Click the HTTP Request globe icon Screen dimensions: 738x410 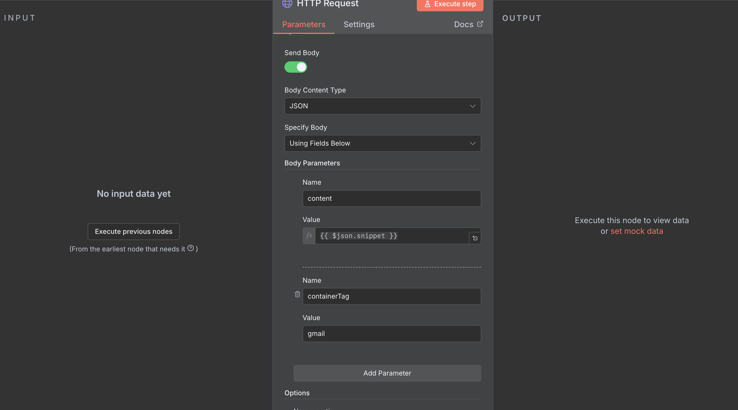pos(287,4)
